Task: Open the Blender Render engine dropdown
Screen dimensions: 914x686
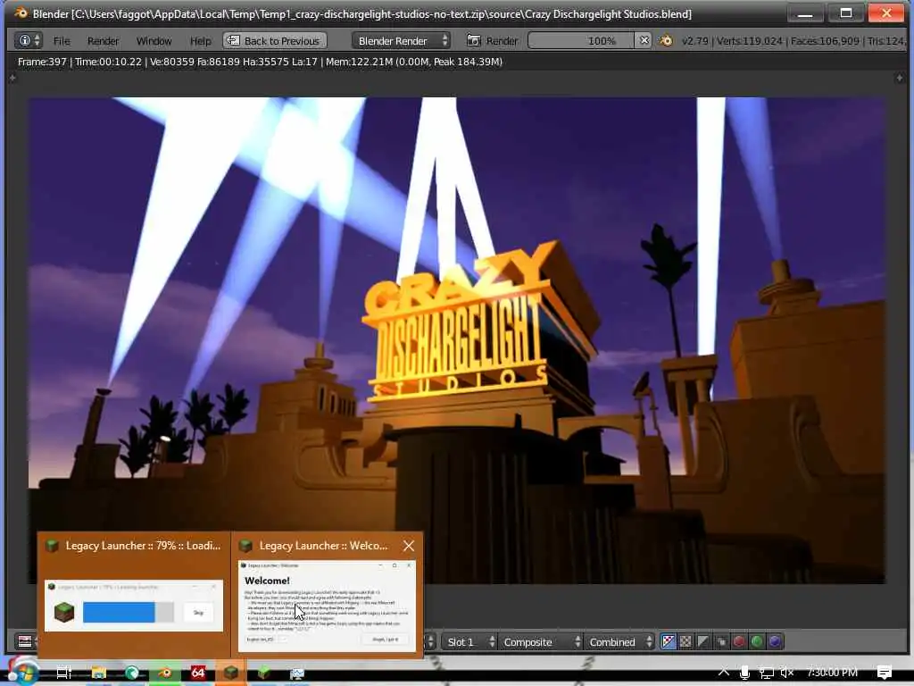Action: [x=401, y=41]
